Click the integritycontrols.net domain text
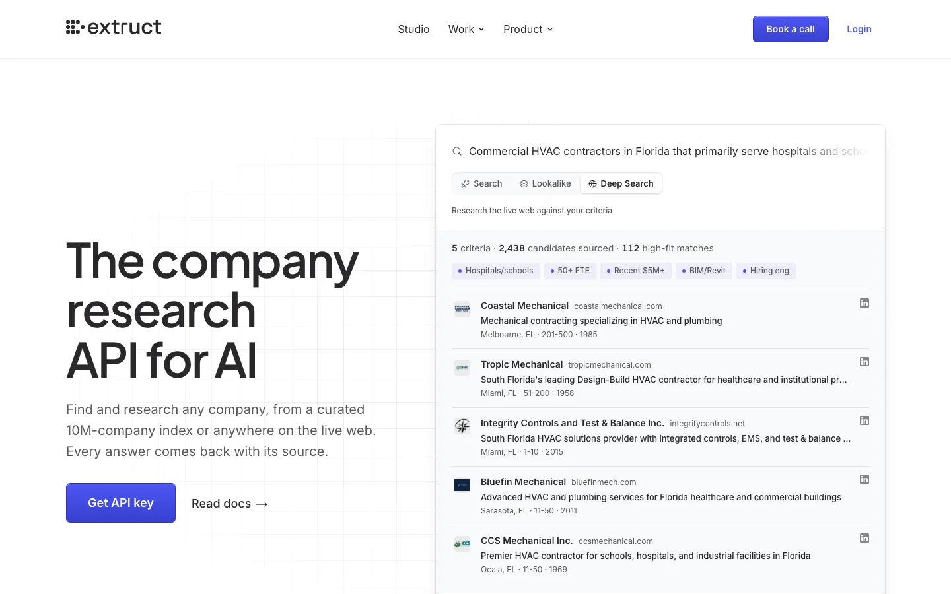The image size is (951, 594). (x=707, y=424)
